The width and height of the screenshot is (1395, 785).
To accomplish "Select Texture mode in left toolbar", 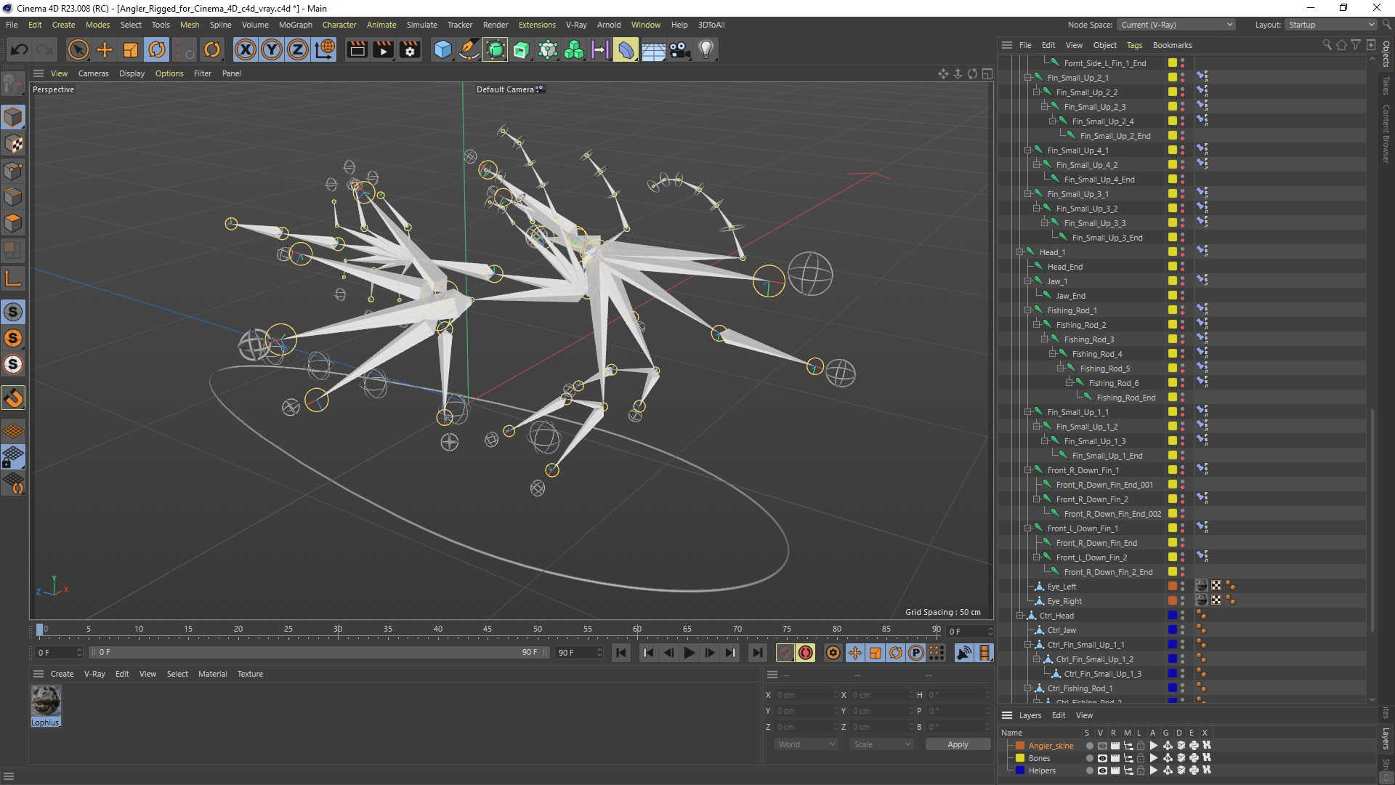I will (13, 144).
